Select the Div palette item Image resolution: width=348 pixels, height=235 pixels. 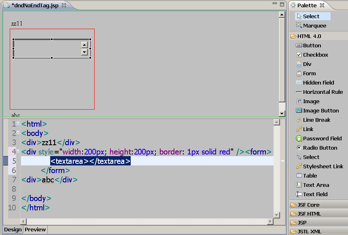304,64
